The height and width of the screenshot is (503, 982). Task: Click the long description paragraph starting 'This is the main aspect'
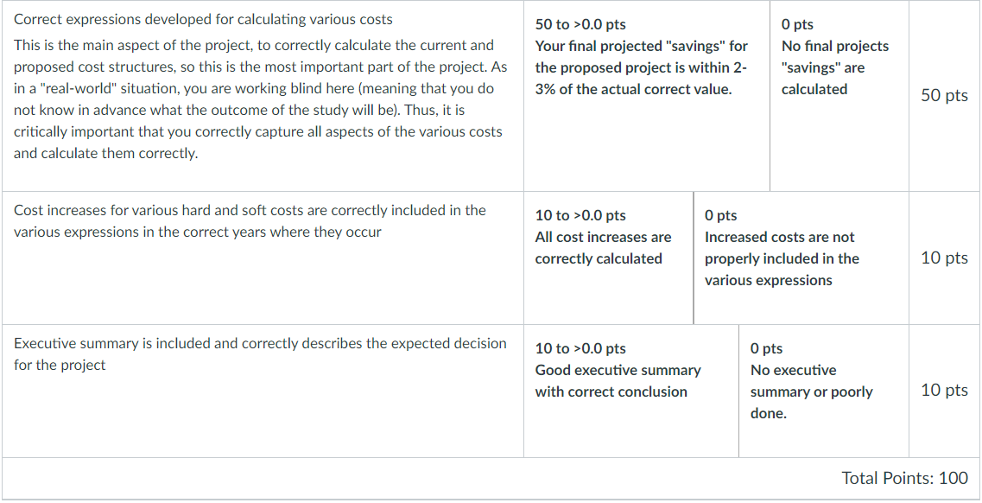261,99
